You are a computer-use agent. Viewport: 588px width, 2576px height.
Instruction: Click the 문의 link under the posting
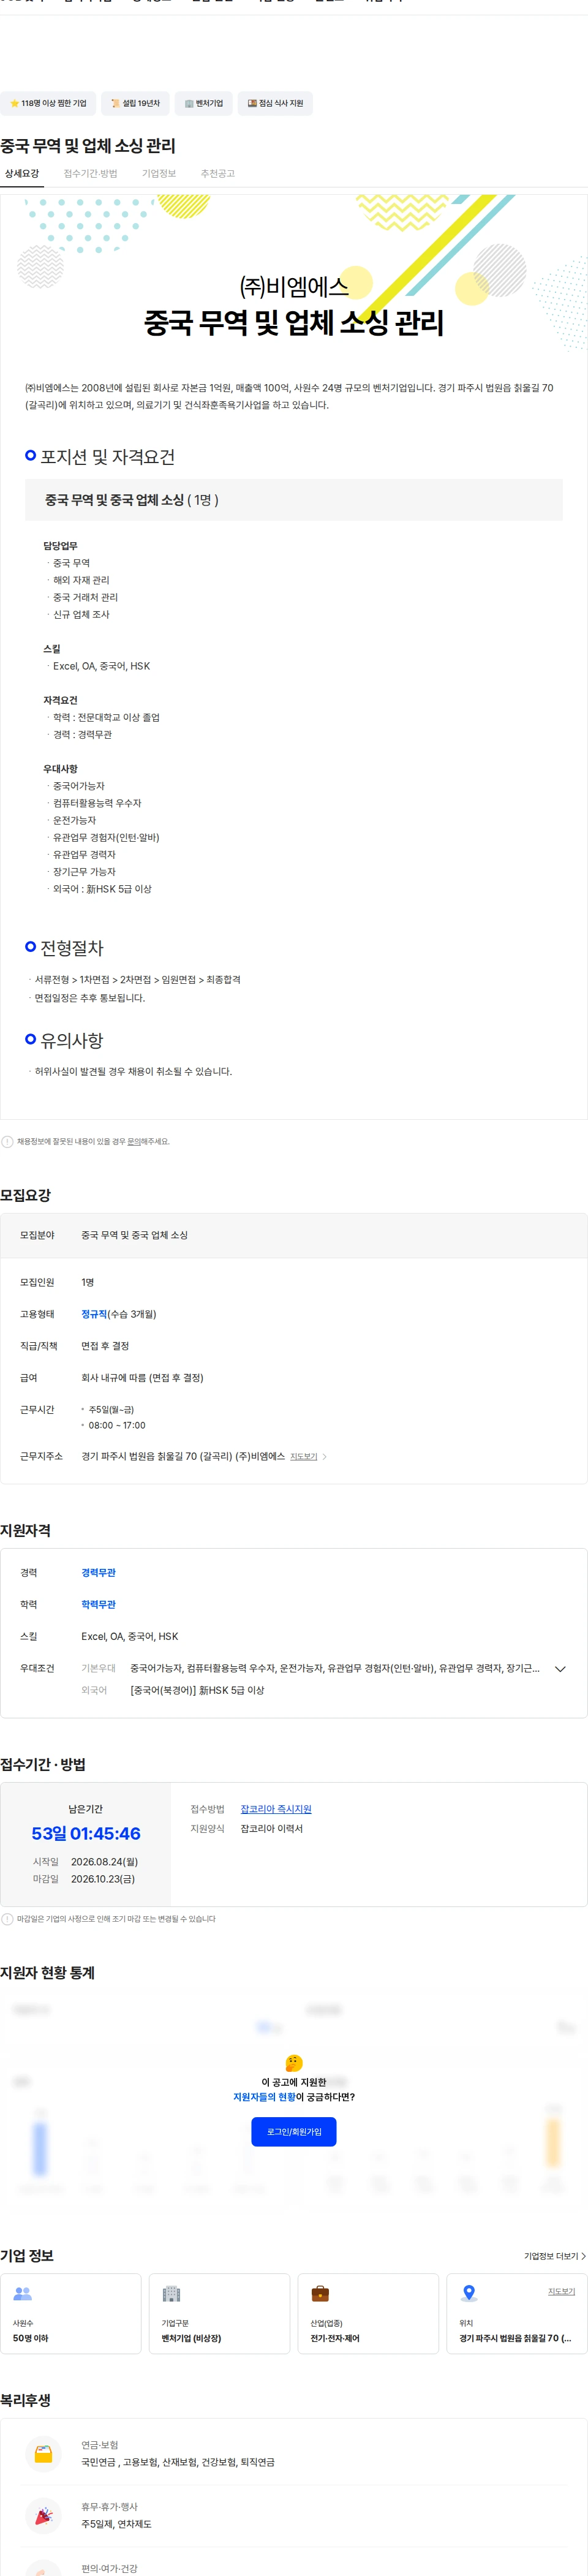133,1141
